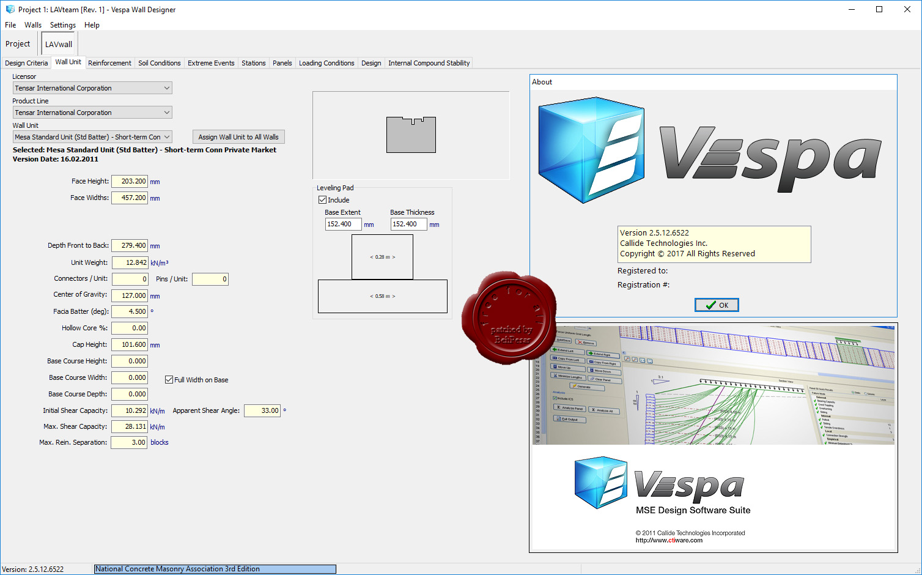The image size is (922, 575).
Task: Click the Base Course Depth field
Action: (130, 395)
